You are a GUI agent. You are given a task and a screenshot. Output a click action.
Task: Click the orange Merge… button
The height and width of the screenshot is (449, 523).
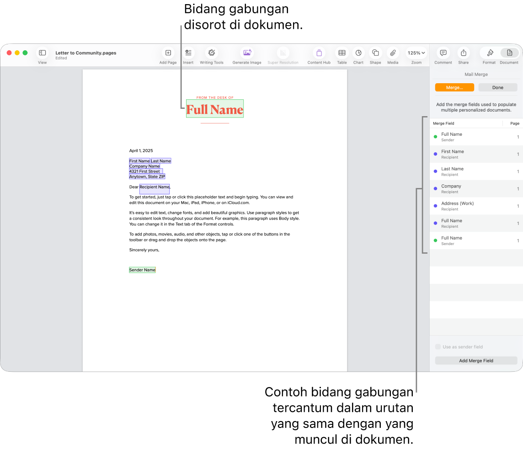pos(454,87)
